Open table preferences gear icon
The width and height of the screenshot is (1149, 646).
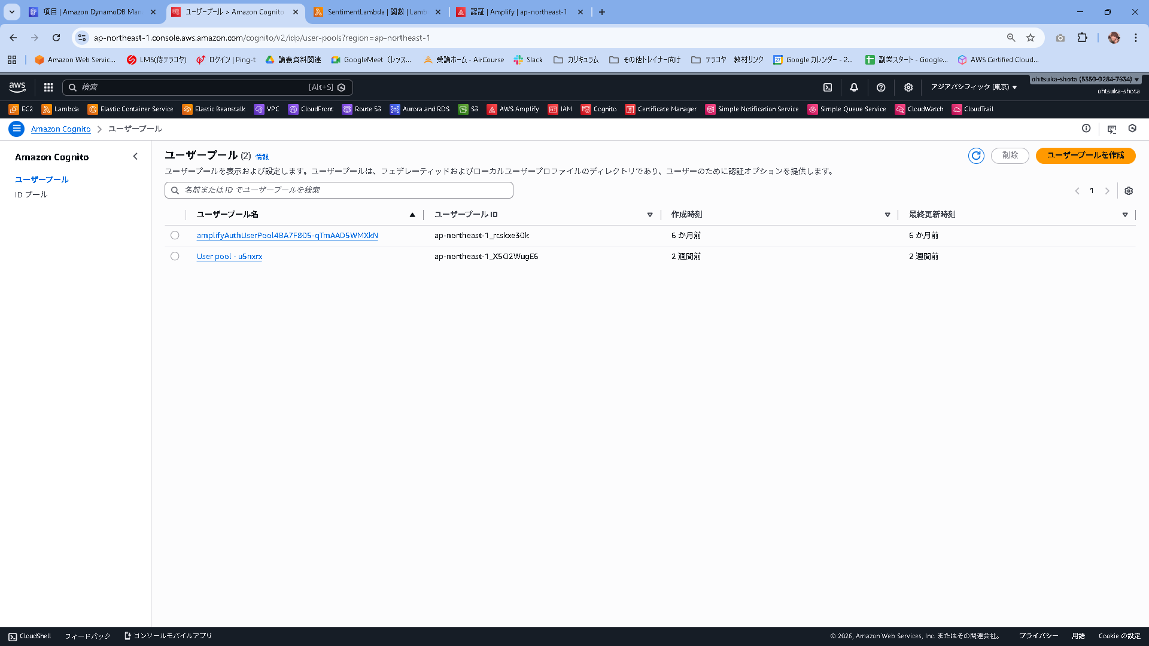1129,191
